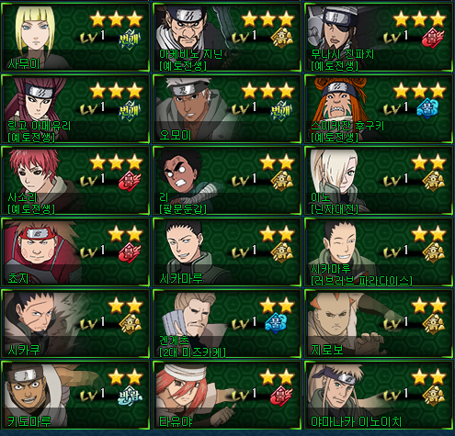Open the 링고 아메유리 character card
This screenshot has height=436, width=455.
point(75,108)
